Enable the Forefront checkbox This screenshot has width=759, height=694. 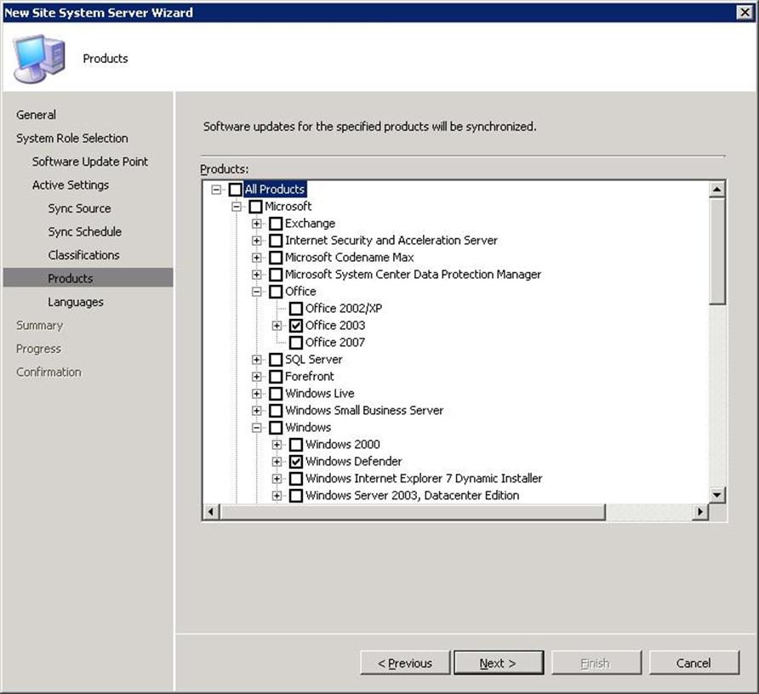(x=276, y=377)
